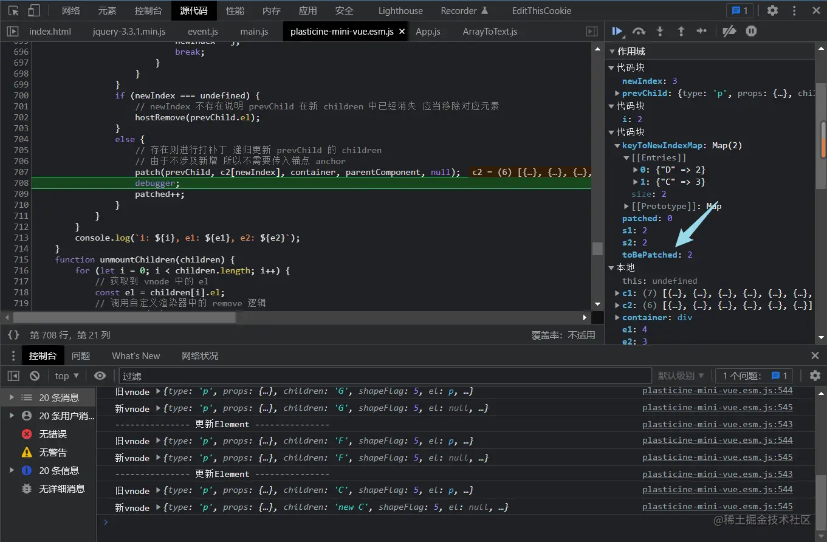Screen dimensions: 827x542
Task: Open DevTools settings gear icon
Action: [x=772, y=10]
